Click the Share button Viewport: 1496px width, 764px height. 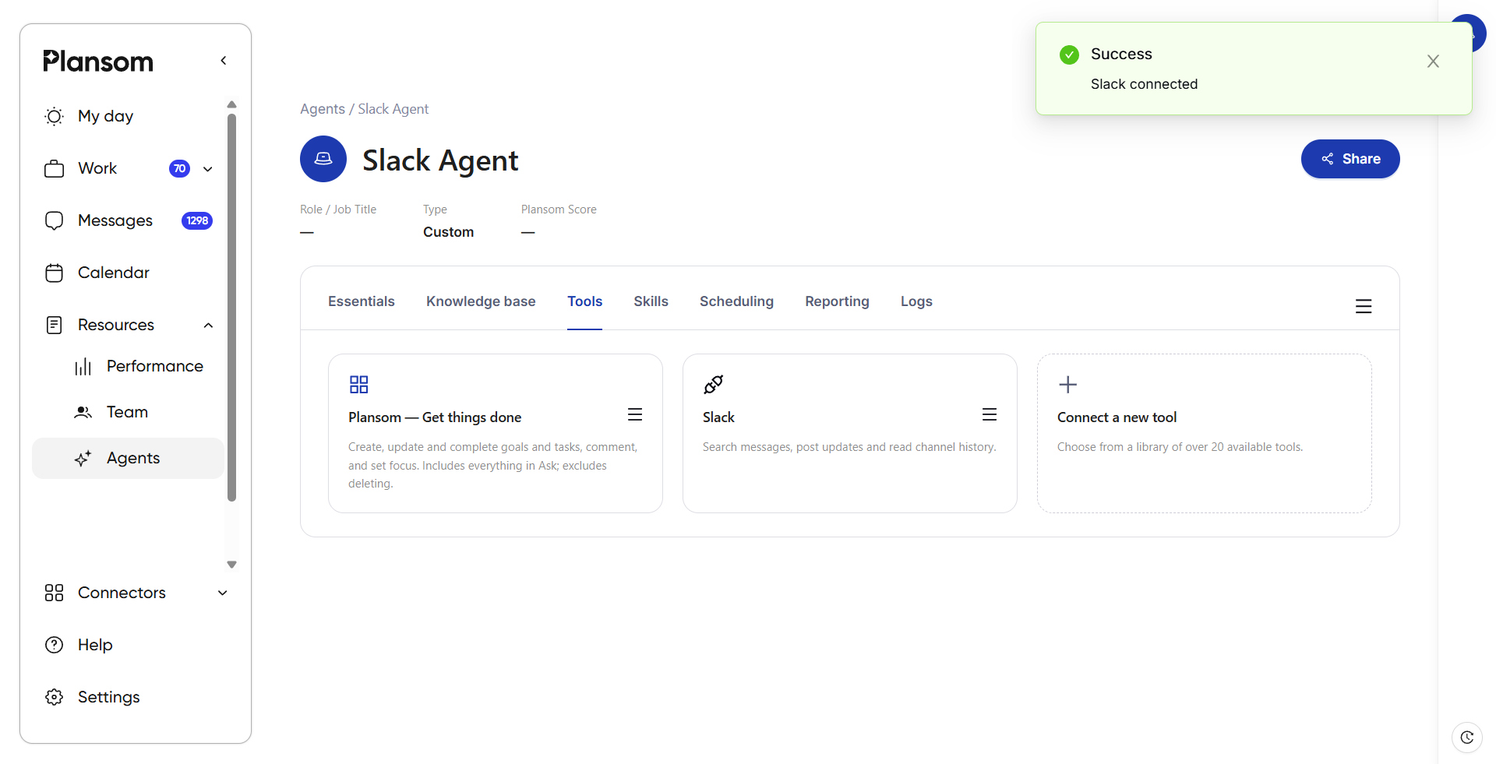(1350, 159)
